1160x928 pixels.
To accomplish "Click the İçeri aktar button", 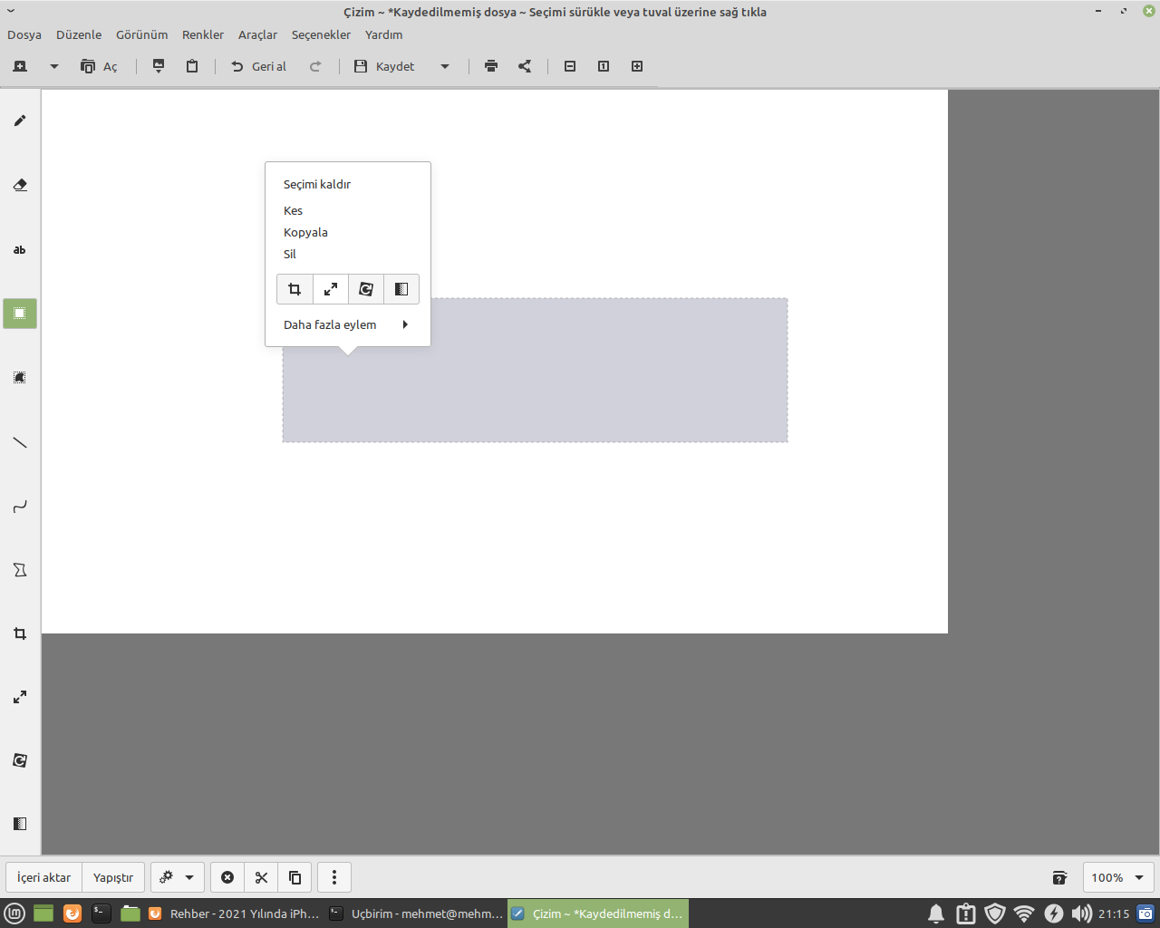I will [44, 877].
